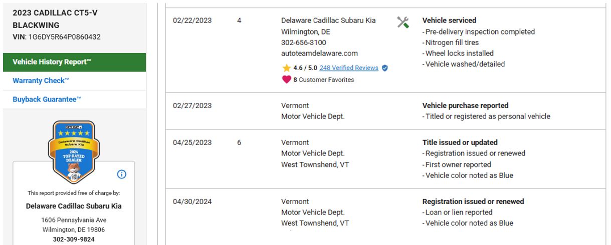This screenshot has height=245, width=611.
Task: Open the Vehicle History Report tab
Action: [x=52, y=62]
